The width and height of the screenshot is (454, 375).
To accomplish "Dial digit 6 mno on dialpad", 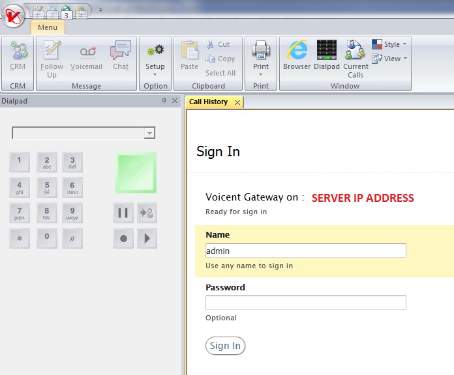I will (x=72, y=187).
